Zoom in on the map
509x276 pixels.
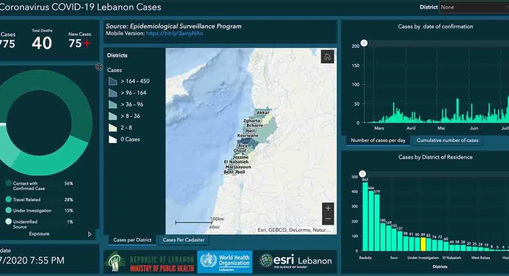click(327, 208)
